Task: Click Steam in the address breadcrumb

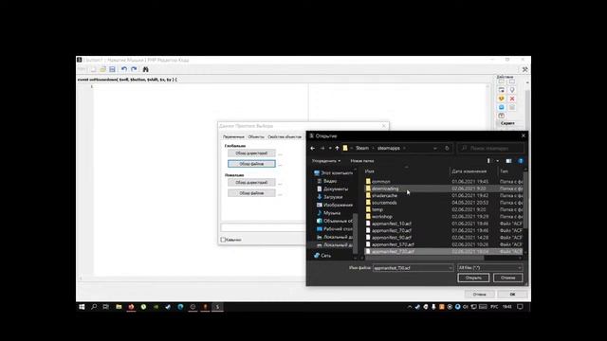Action: pyautogui.click(x=362, y=148)
